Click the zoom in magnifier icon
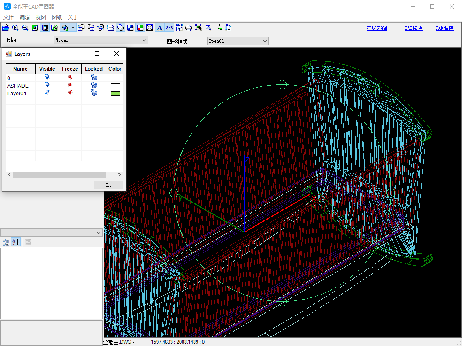 15,28
